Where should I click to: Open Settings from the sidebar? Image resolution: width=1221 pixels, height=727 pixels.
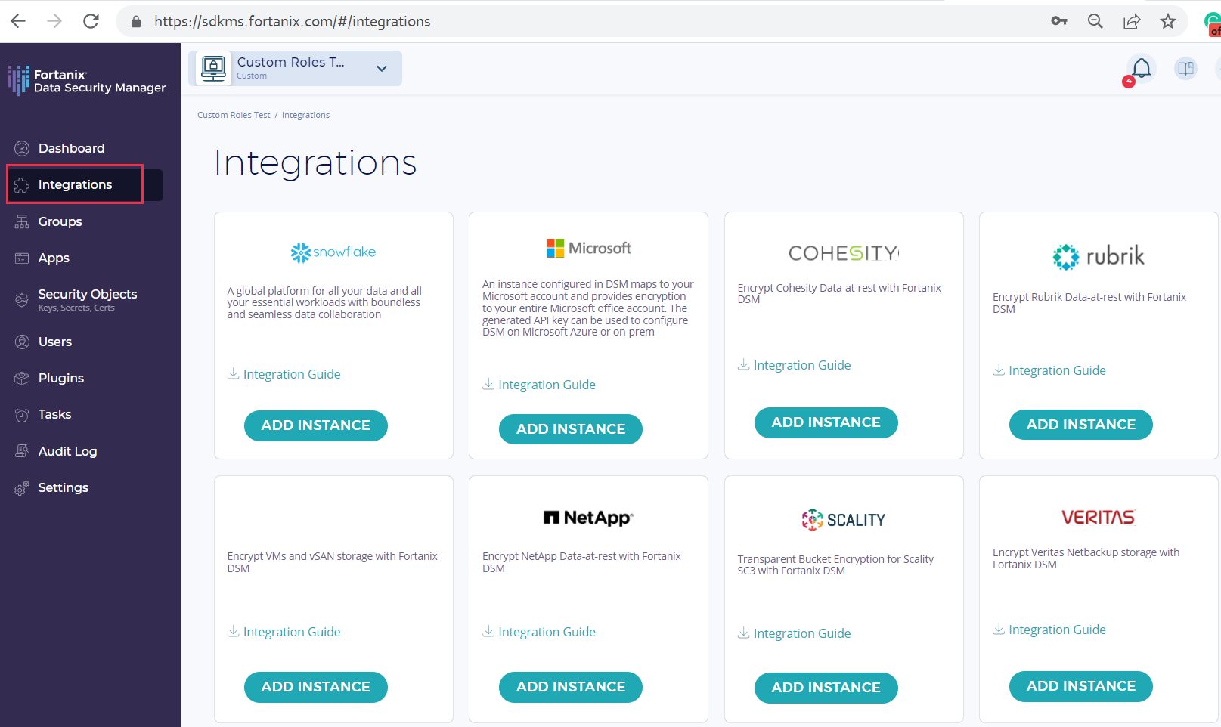tap(63, 487)
